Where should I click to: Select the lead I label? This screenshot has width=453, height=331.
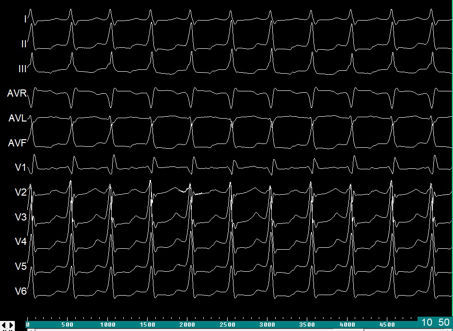point(25,19)
